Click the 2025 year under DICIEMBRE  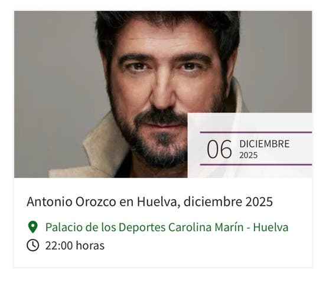coord(248,155)
